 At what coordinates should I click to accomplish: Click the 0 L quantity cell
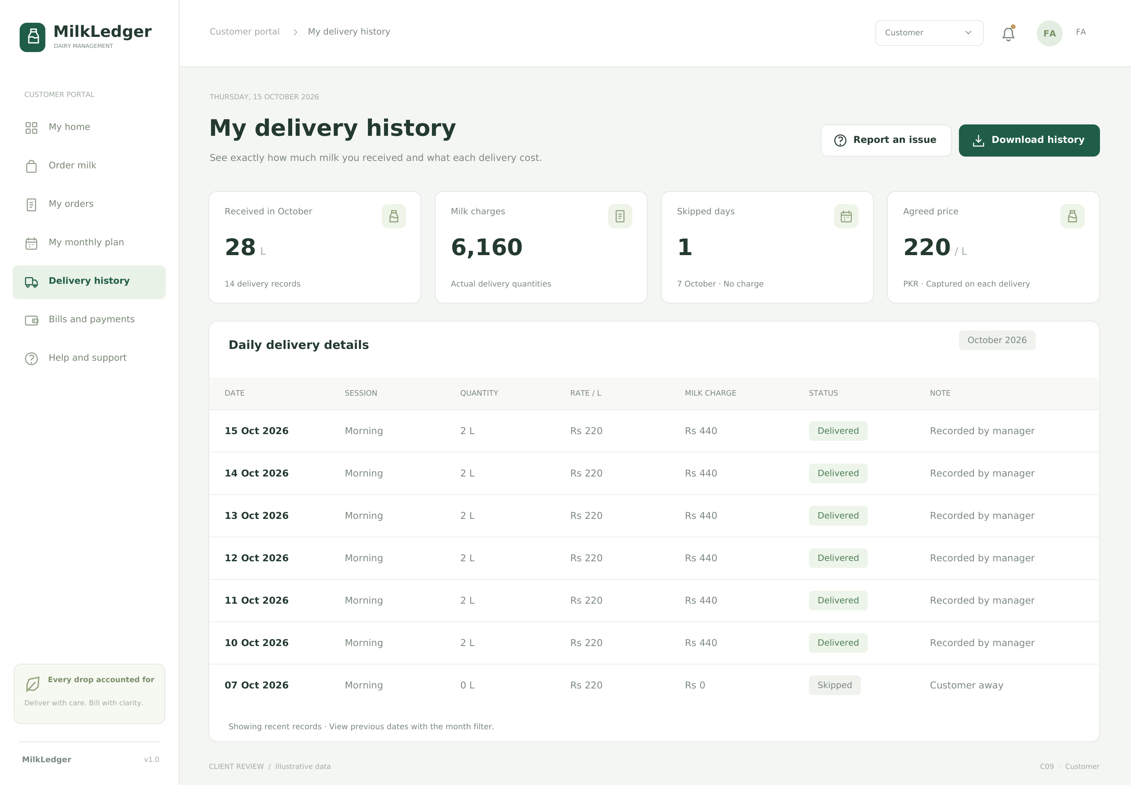coord(467,685)
